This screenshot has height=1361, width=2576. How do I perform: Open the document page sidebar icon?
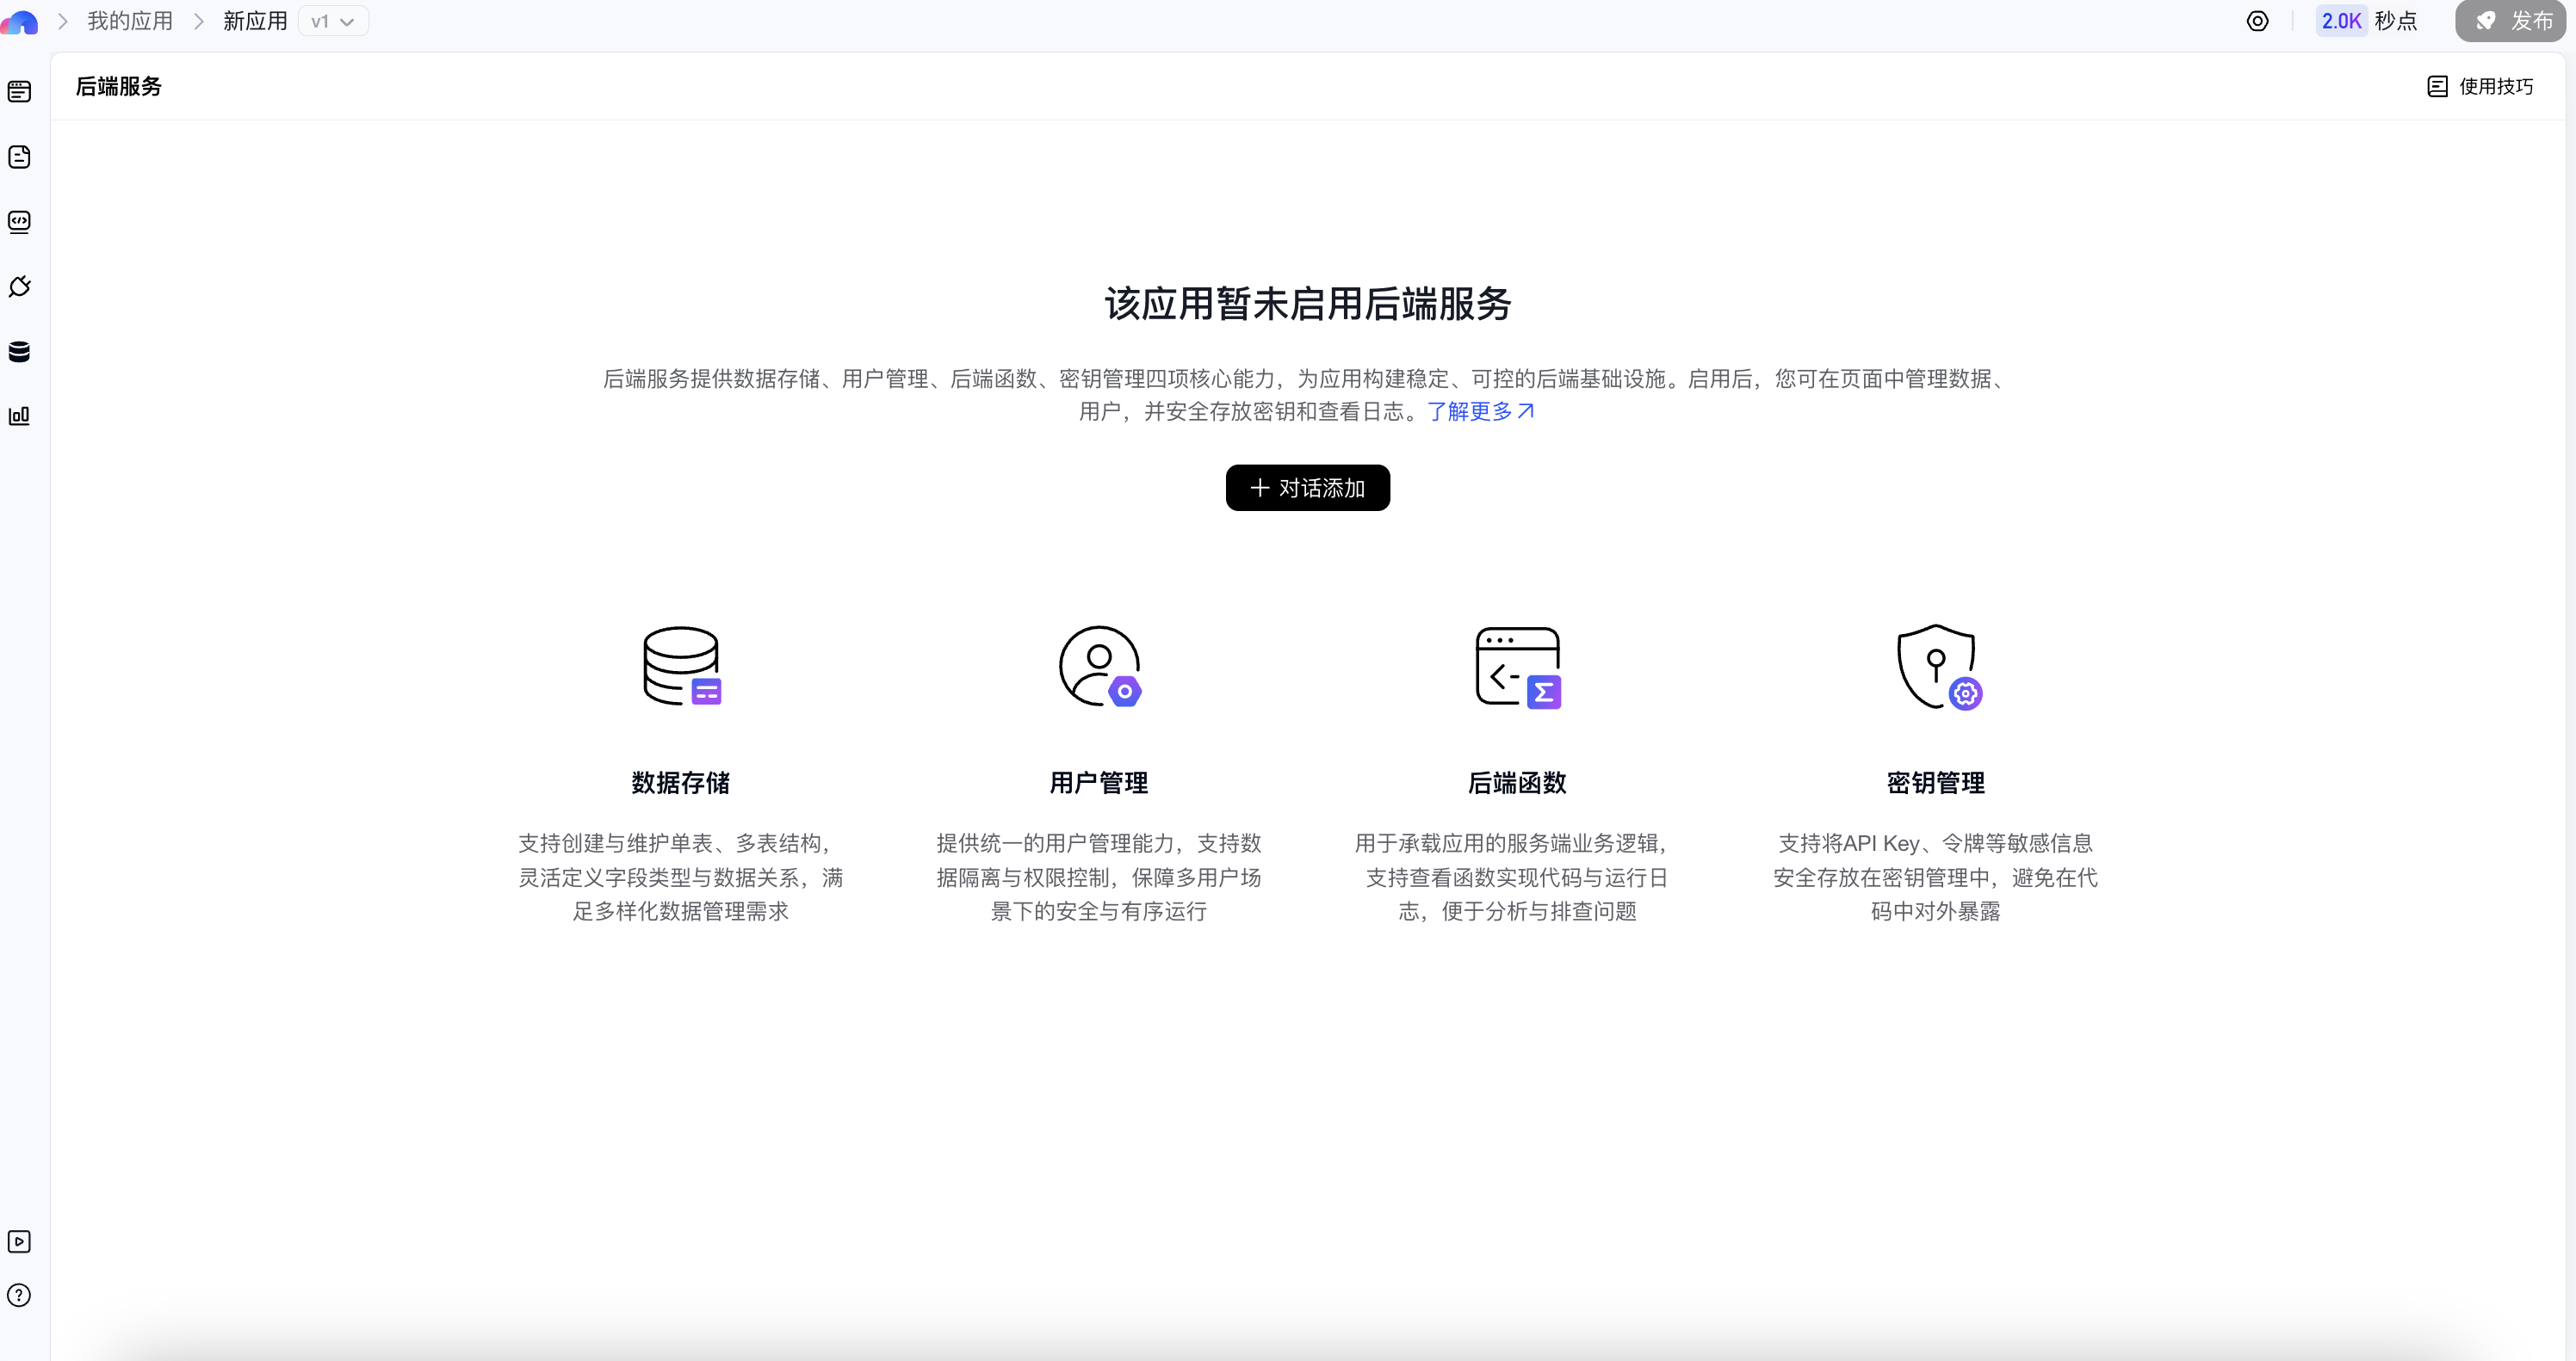tap(19, 157)
